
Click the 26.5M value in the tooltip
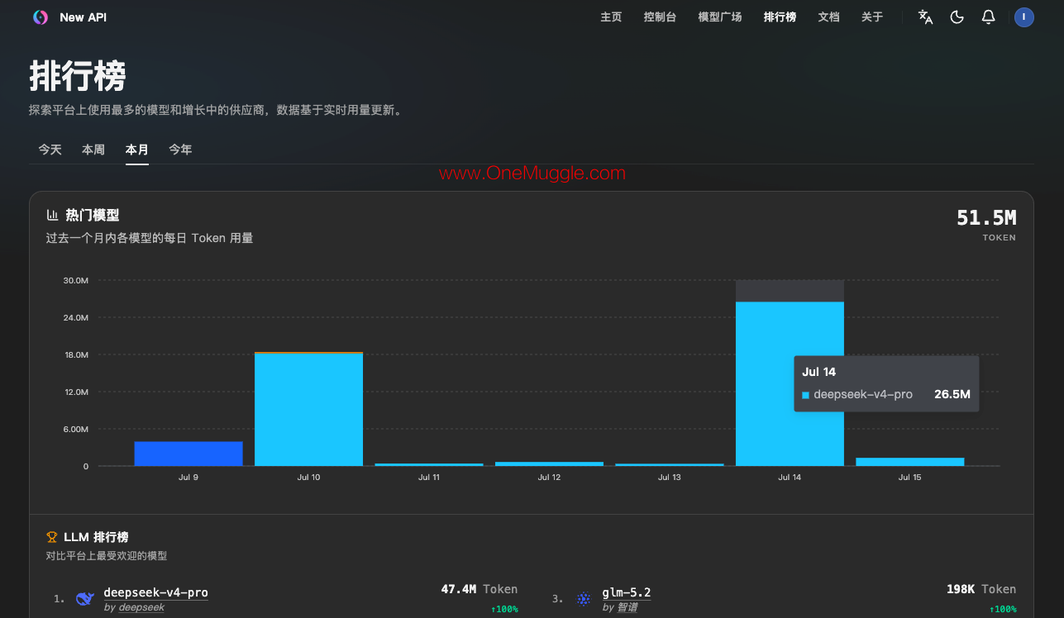pyautogui.click(x=952, y=394)
